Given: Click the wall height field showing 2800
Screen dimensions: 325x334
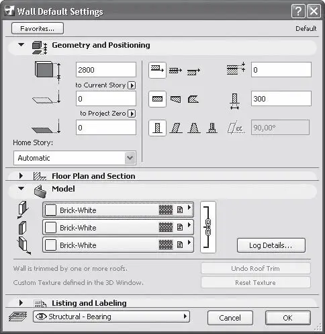Looking at the screenshot, I should 106,70.
